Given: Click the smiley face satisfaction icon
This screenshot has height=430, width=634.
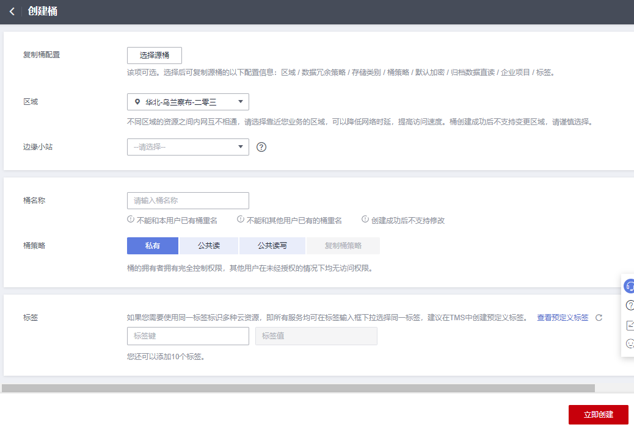Looking at the screenshot, I should 629,344.
